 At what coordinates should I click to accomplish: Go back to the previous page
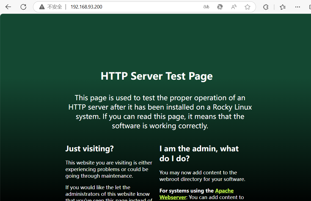click(x=8, y=7)
